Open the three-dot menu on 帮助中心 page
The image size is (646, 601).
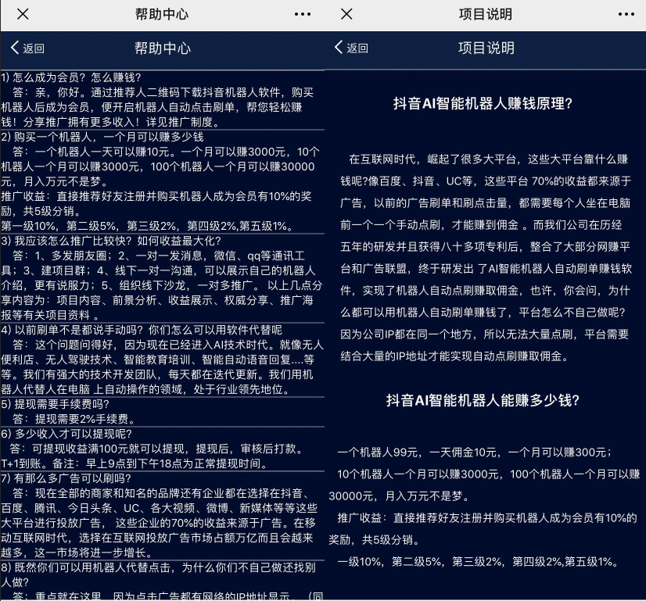[303, 14]
